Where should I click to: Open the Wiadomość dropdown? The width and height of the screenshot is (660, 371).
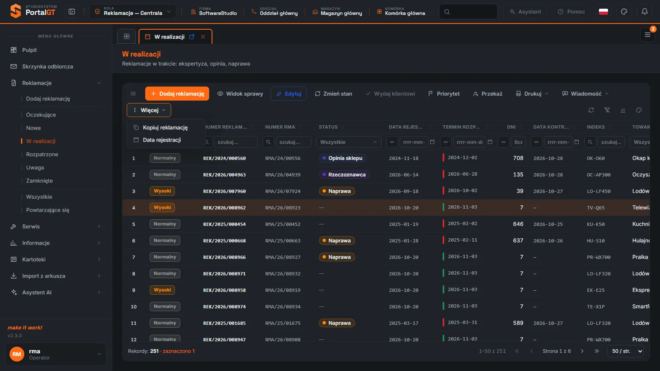tap(585, 94)
